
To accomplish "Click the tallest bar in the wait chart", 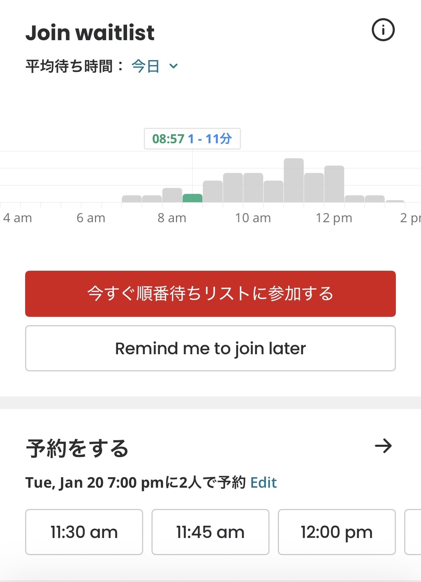I will pyautogui.click(x=294, y=180).
